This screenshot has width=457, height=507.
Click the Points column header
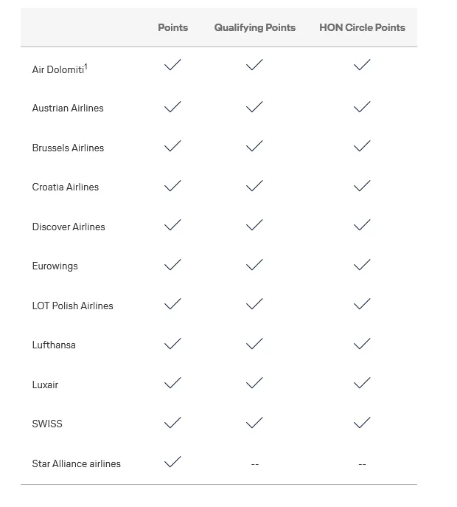point(172,27)
